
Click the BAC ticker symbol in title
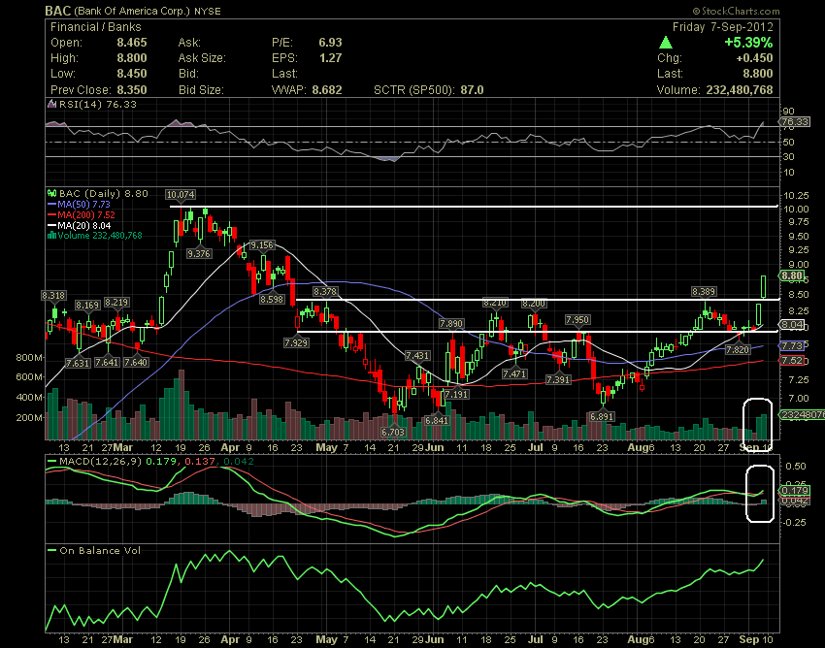58,11
